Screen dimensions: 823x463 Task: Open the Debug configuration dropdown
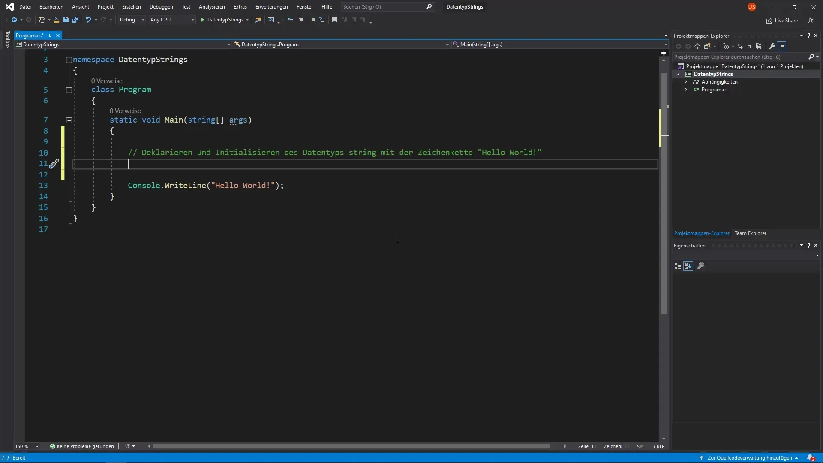coord(132,20)
